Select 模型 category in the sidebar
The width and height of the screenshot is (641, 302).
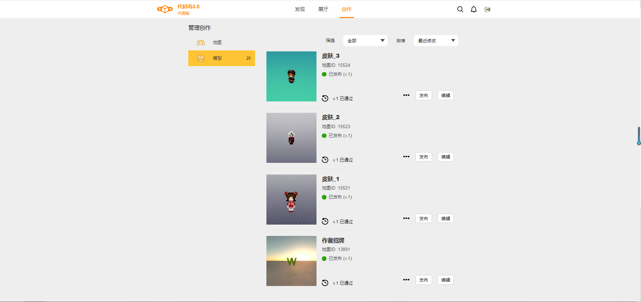[x=222, y=58]
